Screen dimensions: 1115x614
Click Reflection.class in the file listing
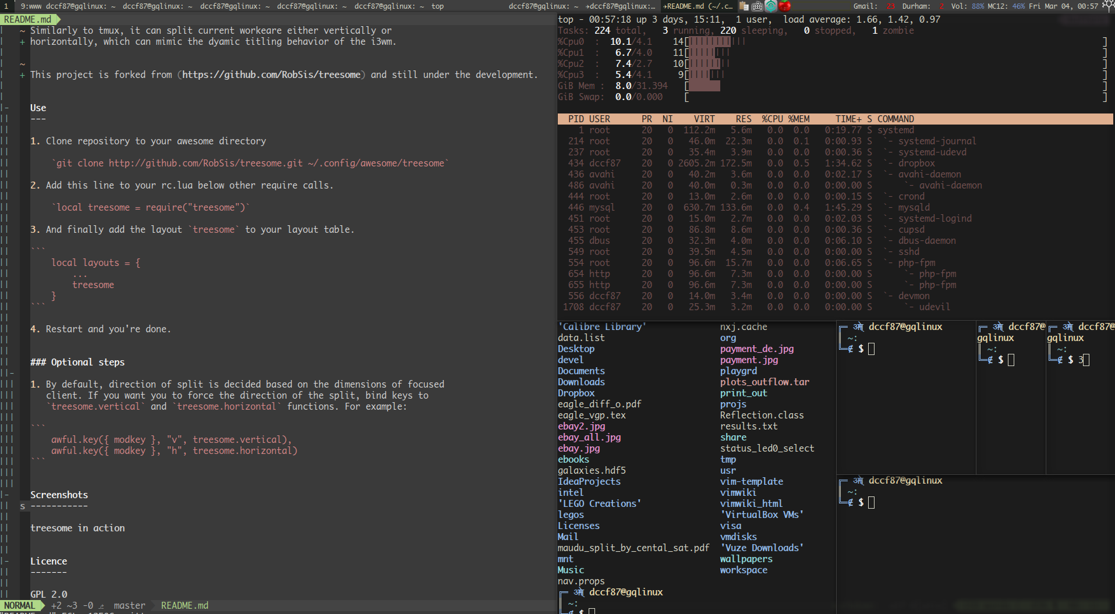point(762,415)
